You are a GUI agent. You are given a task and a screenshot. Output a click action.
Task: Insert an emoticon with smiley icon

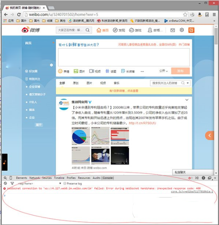coord(60,71)
